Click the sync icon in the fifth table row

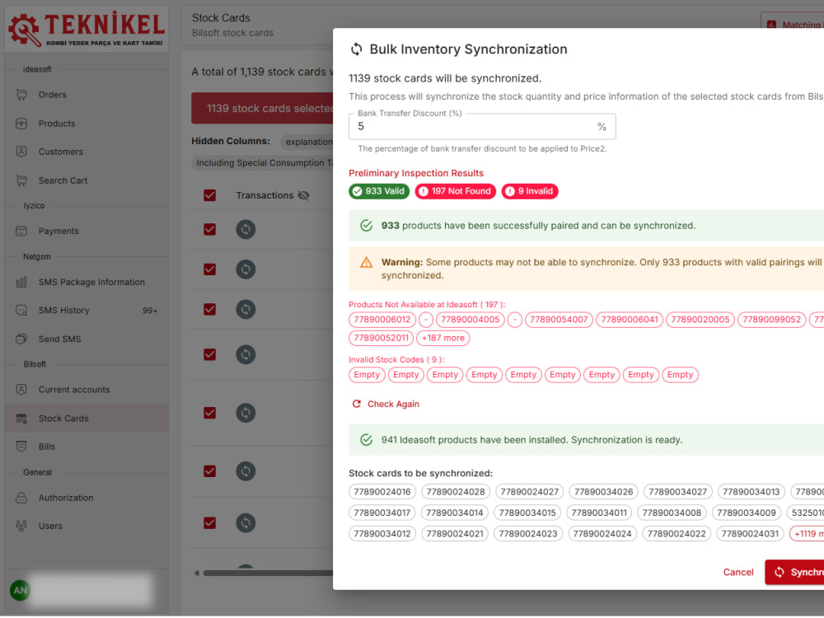coord(246,413)
